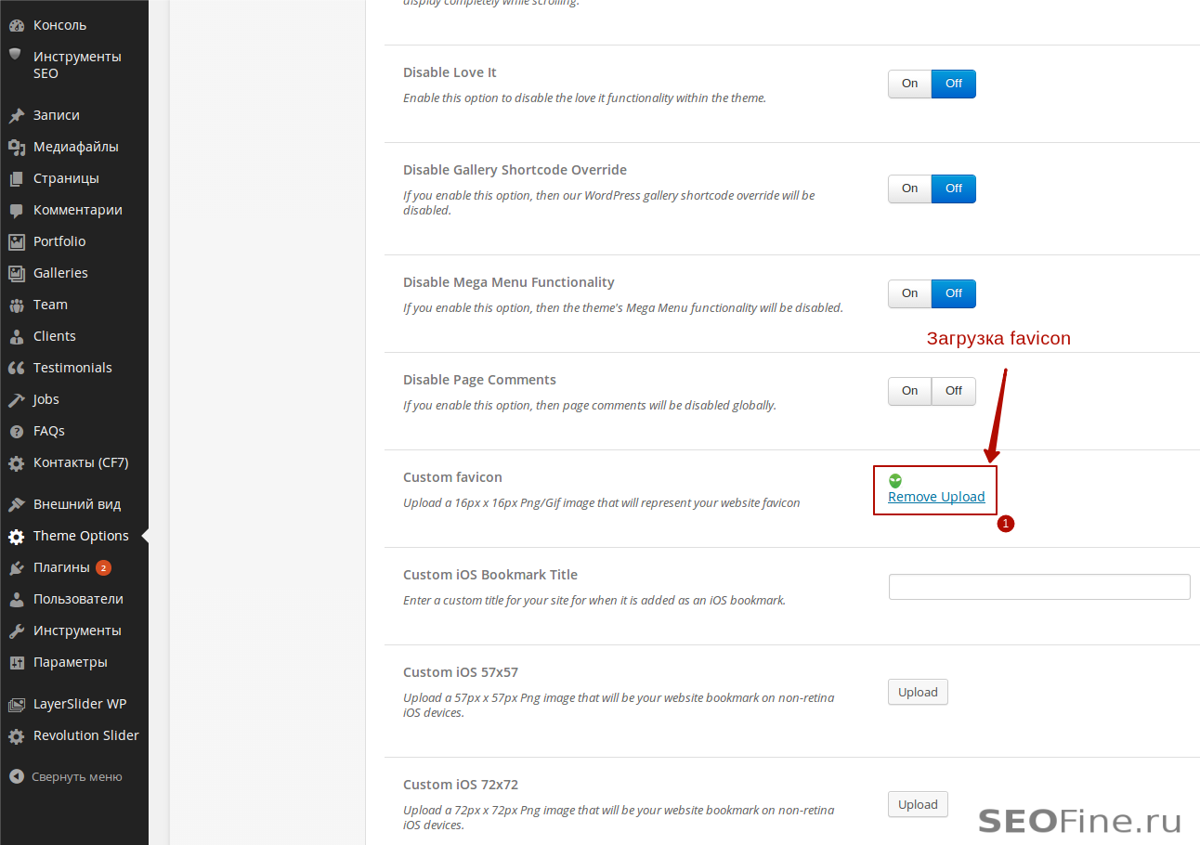Viewport: 1200px width, 845px height.
Task: Open the Параметры menu label
Action: pyautogui.click(x=71, y=662)
